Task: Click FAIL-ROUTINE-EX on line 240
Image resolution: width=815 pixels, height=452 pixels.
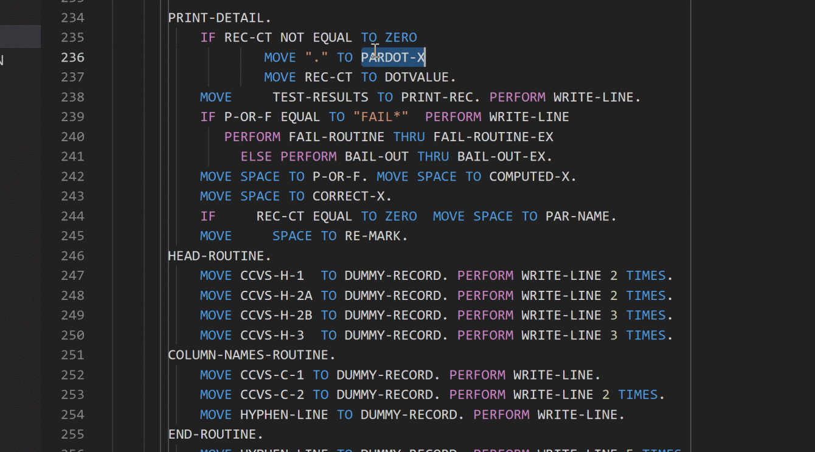Action: click(493, 137)
